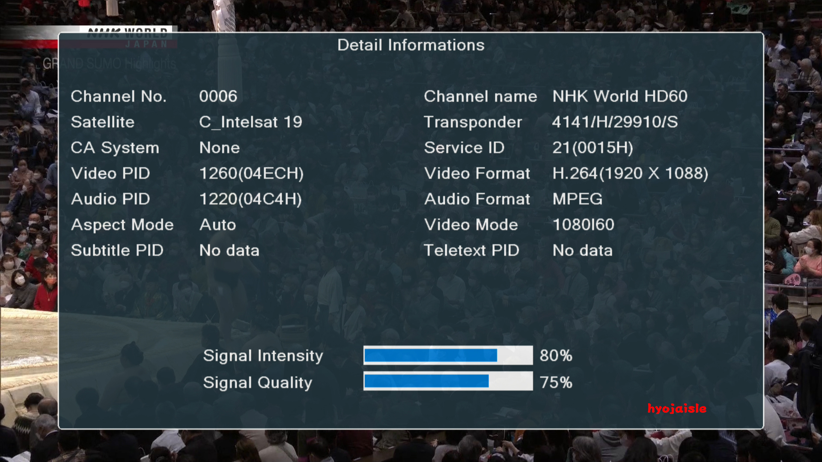Select the H.264 video format value

[630, 174]
